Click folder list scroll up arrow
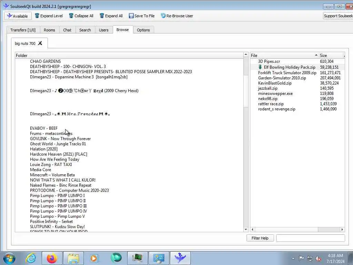Screen dimensions: 353x265 [x=246, y=55]
